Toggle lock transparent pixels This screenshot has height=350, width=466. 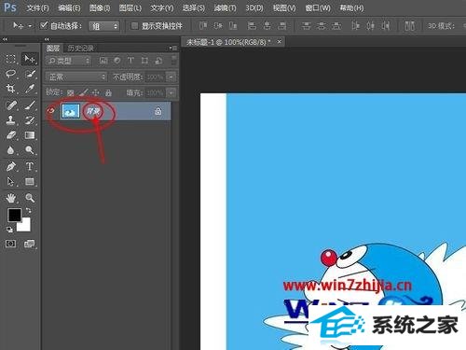point(71,92)
